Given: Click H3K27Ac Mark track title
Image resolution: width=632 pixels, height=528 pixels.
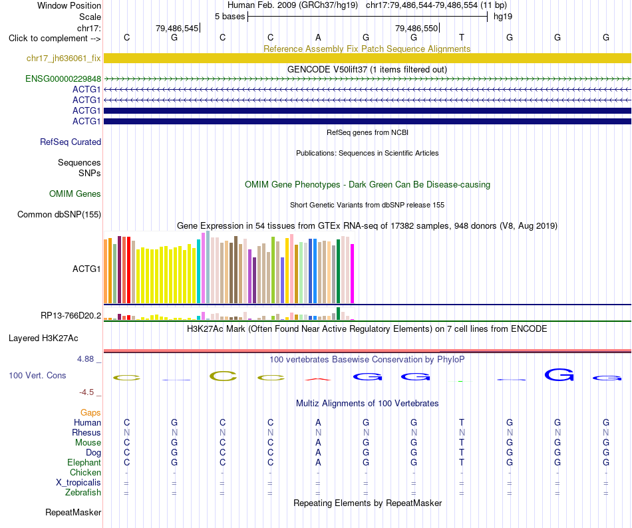Looking at the screenshot, I should [x=367, y=329].
